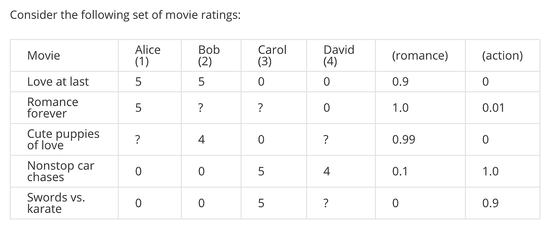
Task: Click Carol's unknown rating for Romance forever
Action: click(260, 108)
